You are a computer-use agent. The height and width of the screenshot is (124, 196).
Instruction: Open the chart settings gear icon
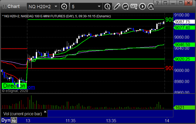coord(64,6)
